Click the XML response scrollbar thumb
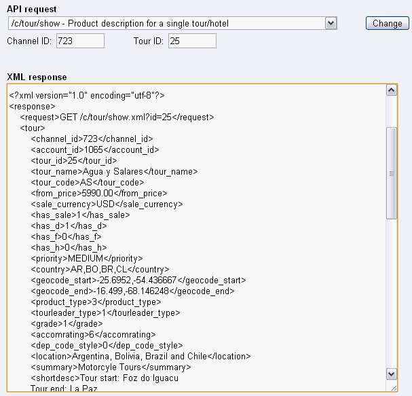 click(x=392, y=173)
